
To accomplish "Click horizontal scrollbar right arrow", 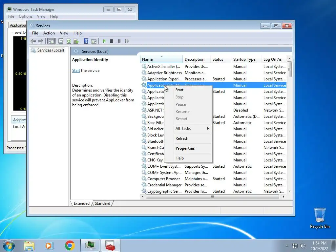I will click(x=284, y=197).
